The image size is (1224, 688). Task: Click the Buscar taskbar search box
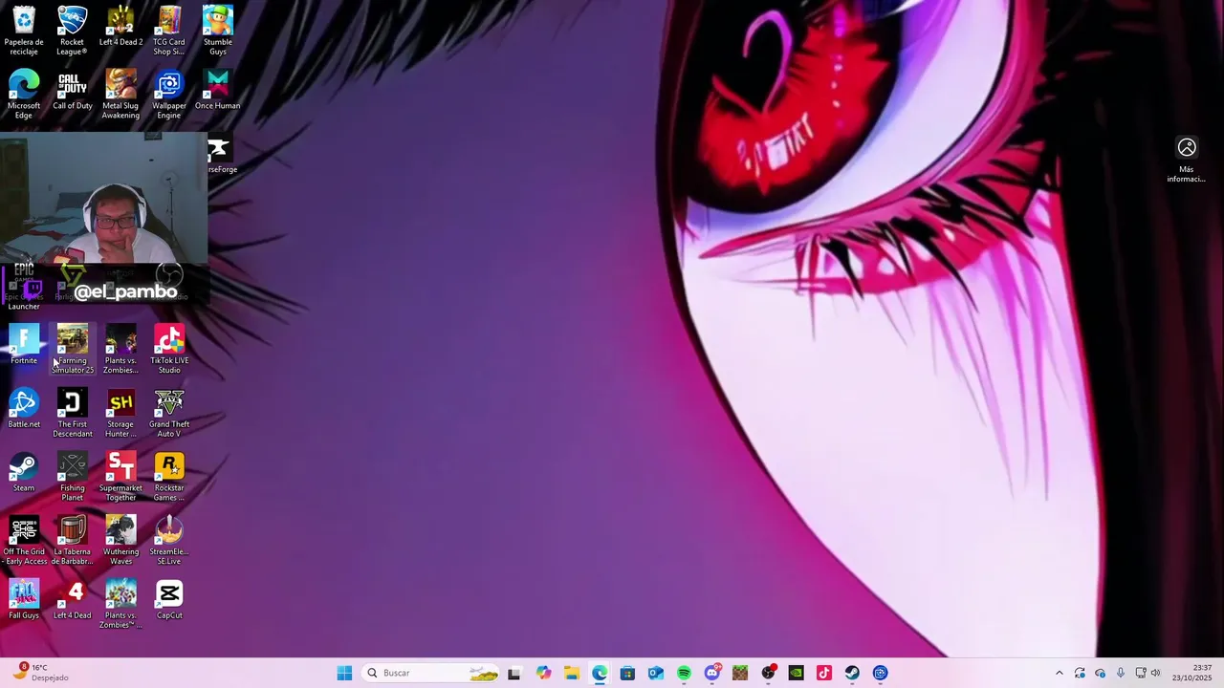[x=432, y=673]
